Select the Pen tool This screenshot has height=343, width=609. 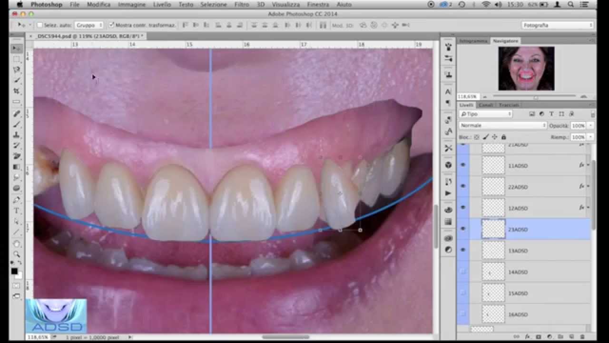point(16,200)
